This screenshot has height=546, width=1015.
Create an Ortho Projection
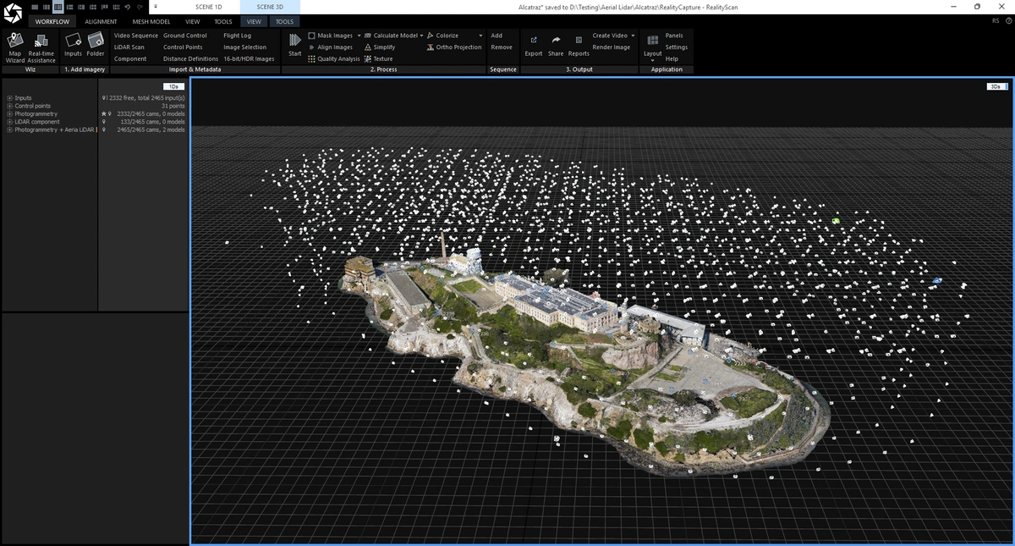[x=454, y=47]
